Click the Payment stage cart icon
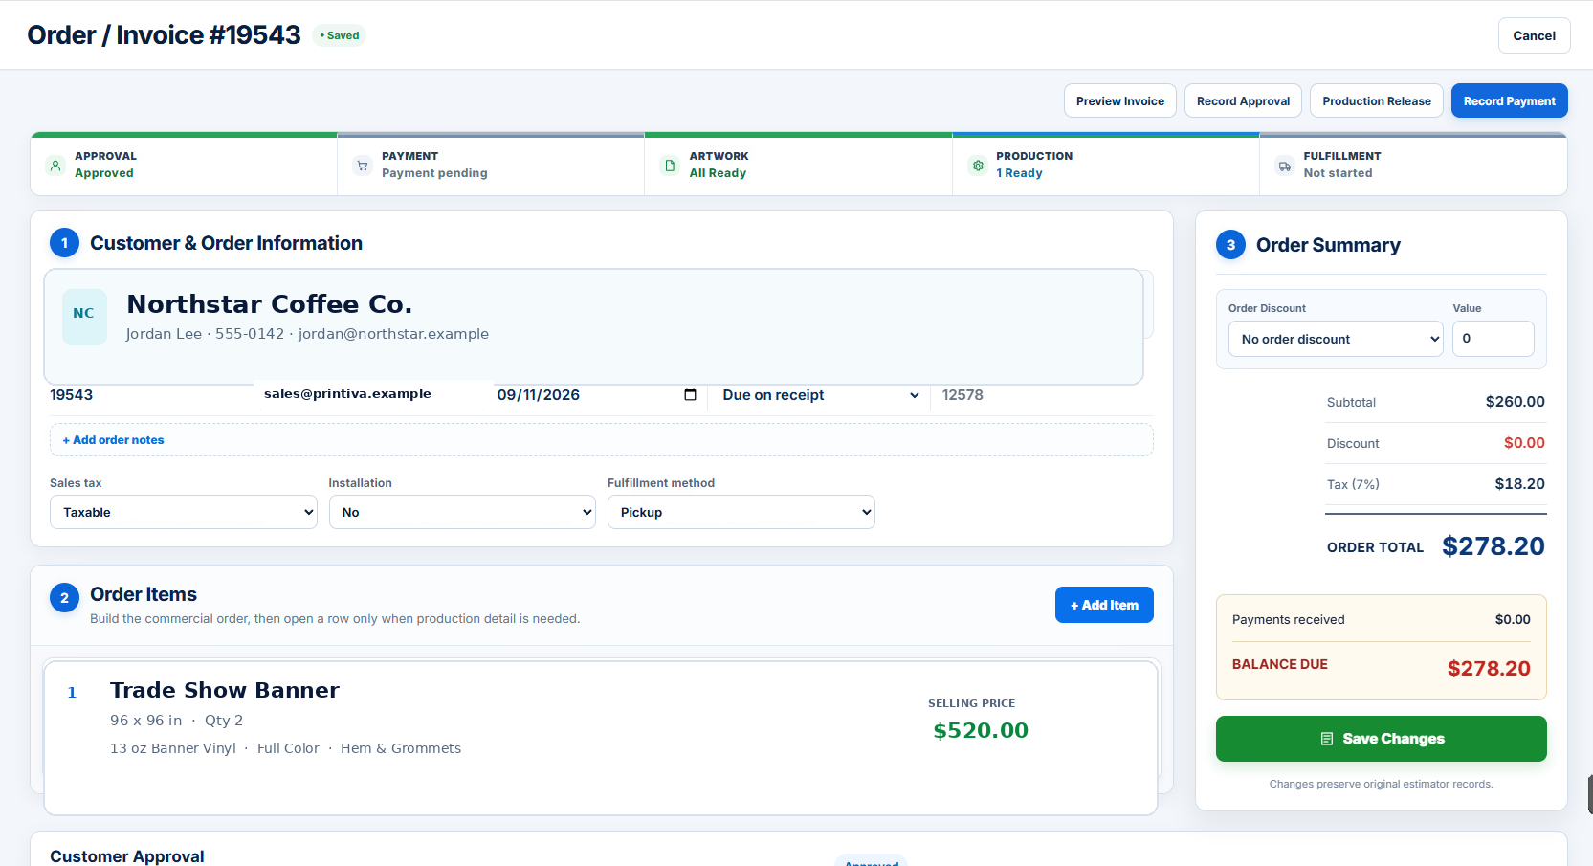This screenshot has height=866, width=1593. pos(363,166)
